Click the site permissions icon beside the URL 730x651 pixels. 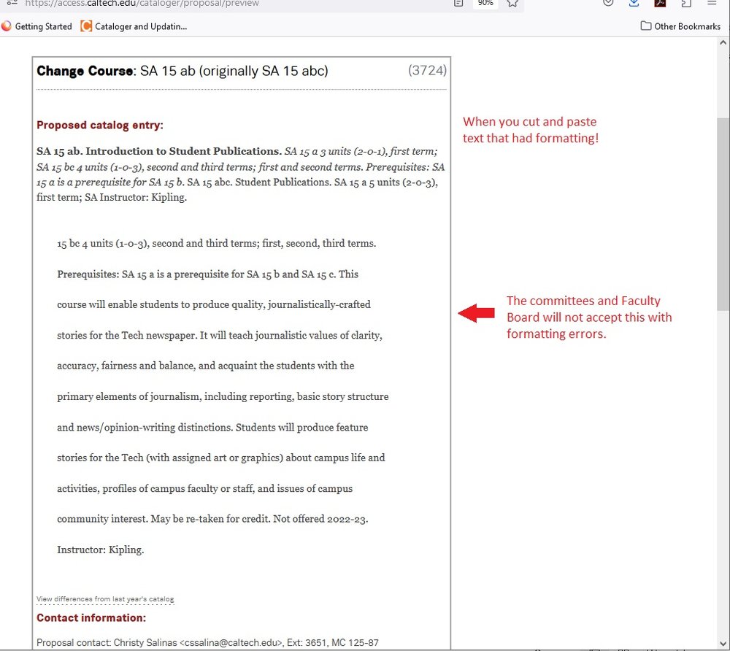(11, 3)
